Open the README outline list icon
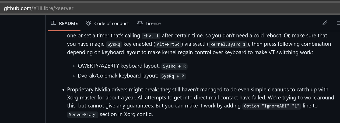340x123 pixels. pyautogui.click(x=337, y=23)
